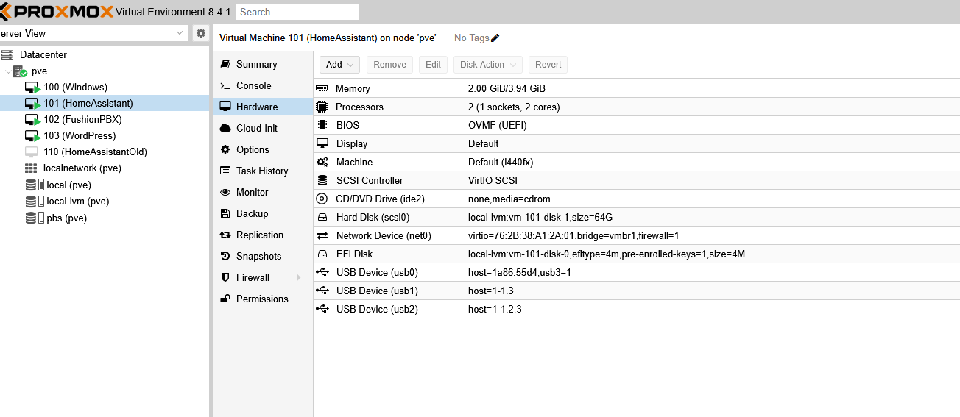Screen dimensions: 960x417
Task: Click the Remove button
Action: 390,65
